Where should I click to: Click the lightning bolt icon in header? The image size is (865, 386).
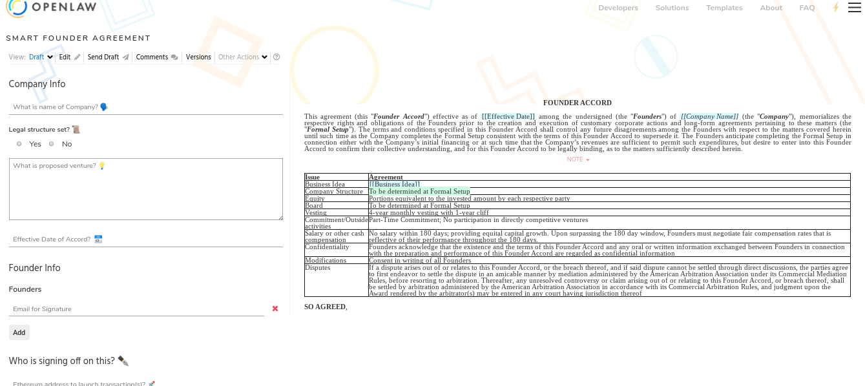point(835,8)
